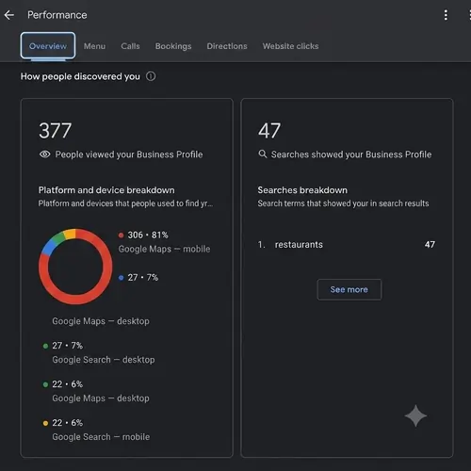Screen dimensions: 471x471
Task: Select the Overview tab
Action: (x=48, y=46)
